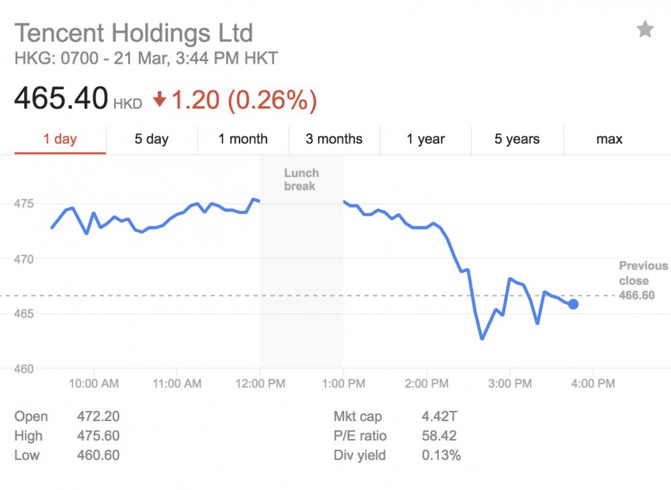Click the Mkt cap value 4.42T
This screenshot has width=671, height=490.
click(440, 417)
